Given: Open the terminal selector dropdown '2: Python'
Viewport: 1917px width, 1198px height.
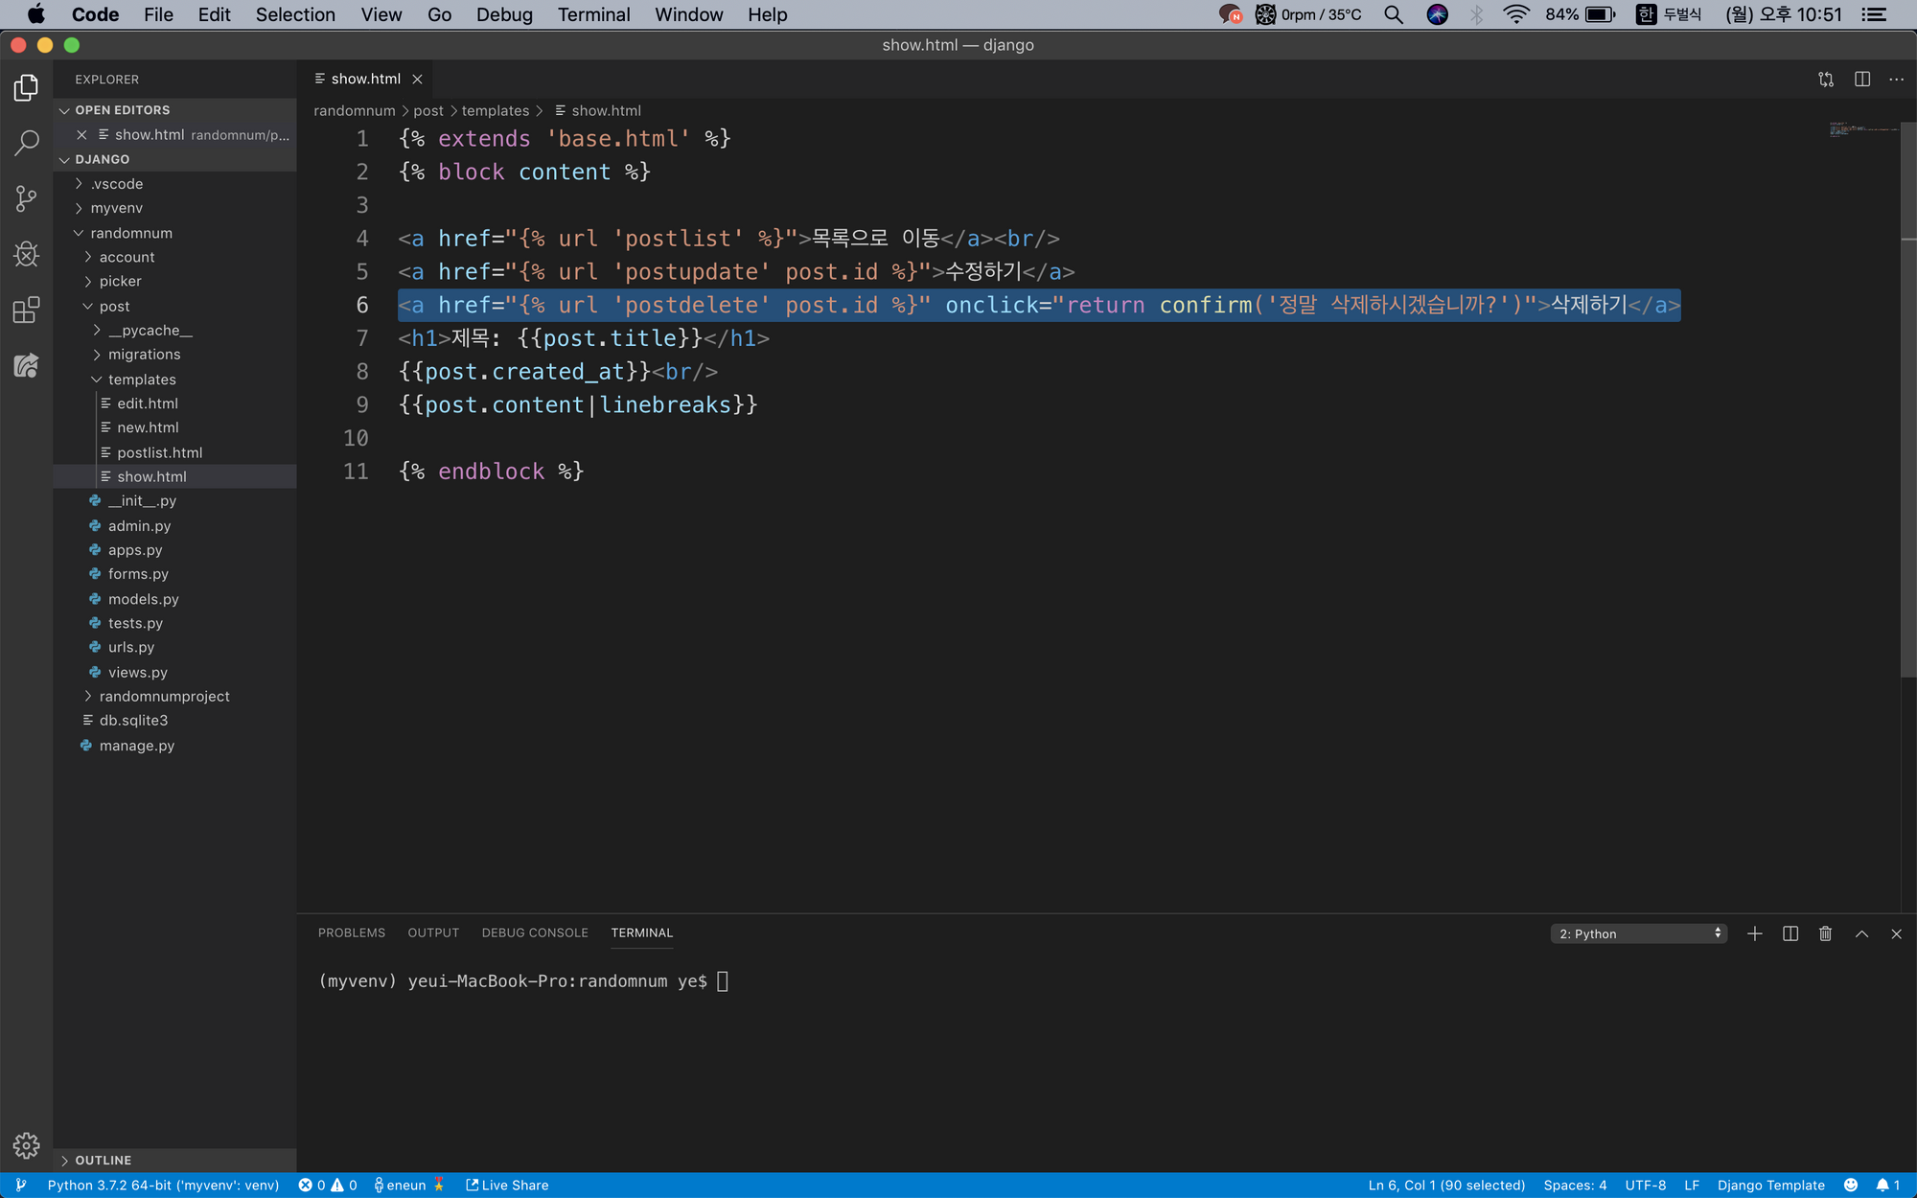Looking at the screenshot, I should coord(1638,933).
